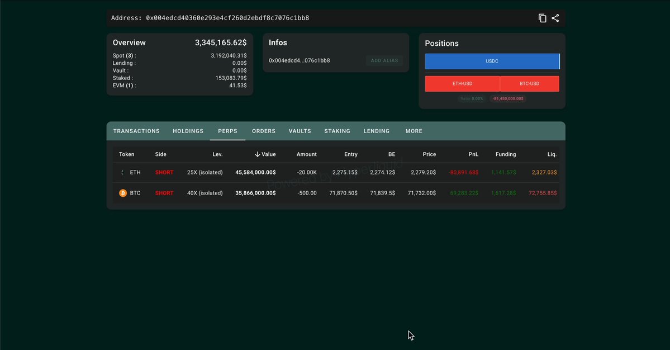Select the Perps tab
Image resolution: width=670 pixels, height=350 pixels.
[x=228, y=131]
